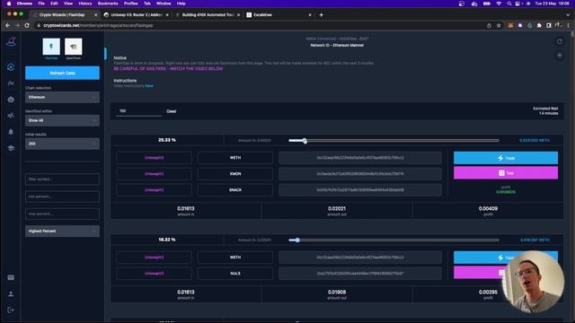Image resolution: width=575 pixels, height=323 pixels.
Task: Click the Wi-Fi icon in menu bar
Action: coord(499,4)
